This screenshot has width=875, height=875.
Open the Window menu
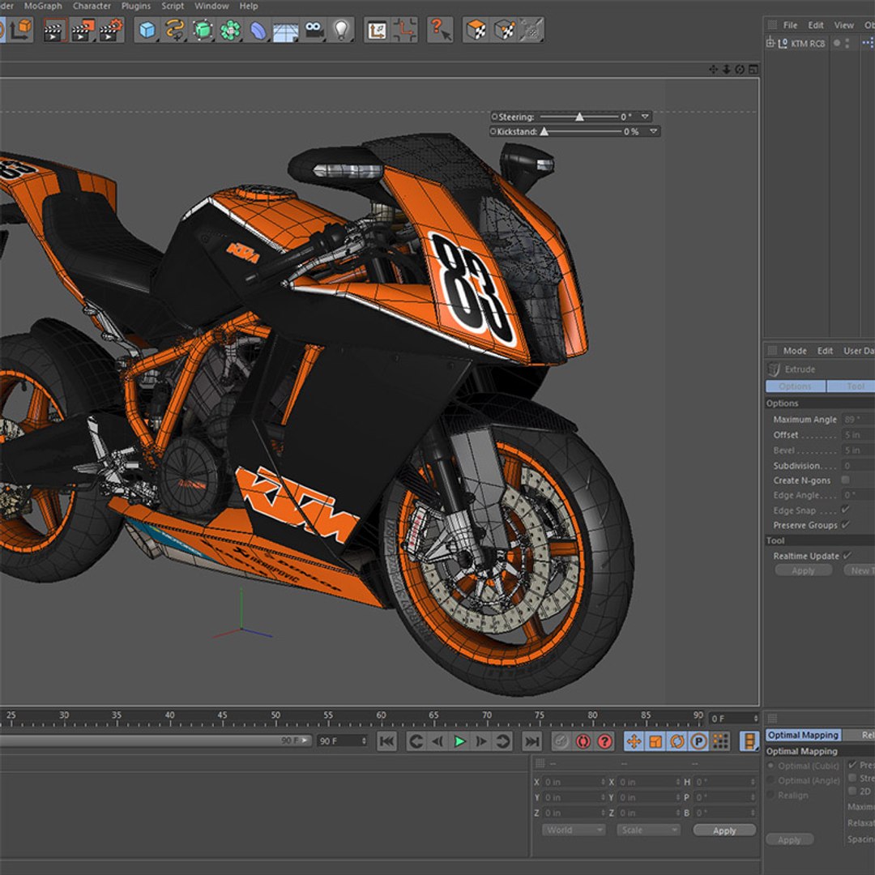[211, 6]
